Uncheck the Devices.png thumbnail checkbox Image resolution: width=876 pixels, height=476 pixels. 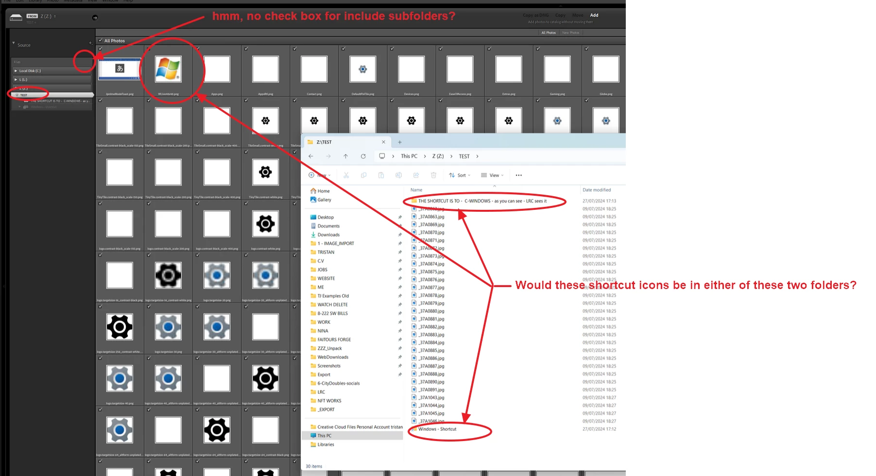click(392, 49)
